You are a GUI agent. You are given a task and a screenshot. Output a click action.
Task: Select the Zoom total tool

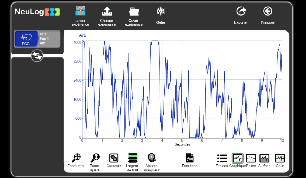pos(76,158)
